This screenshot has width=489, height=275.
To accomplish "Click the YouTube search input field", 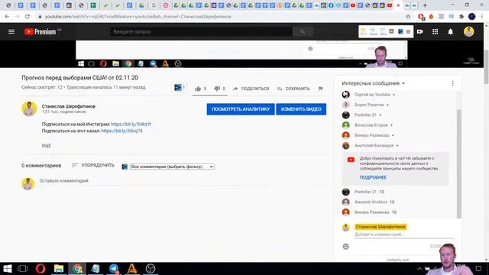I will 201,32.
